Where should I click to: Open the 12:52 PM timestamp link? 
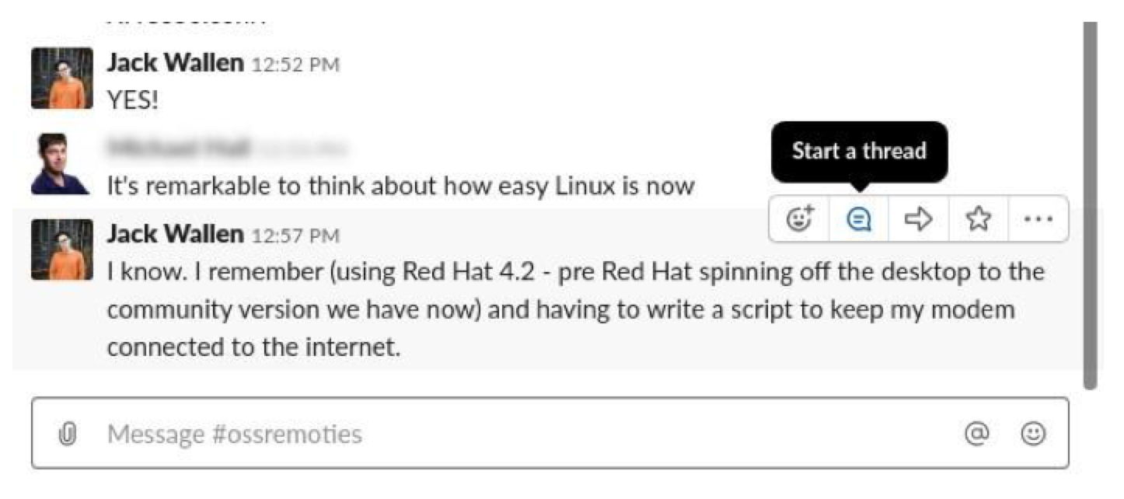pyautogui.click(x=294, y=65)
